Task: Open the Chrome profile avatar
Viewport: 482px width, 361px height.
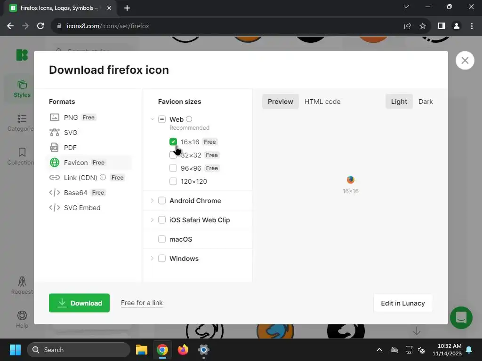Action: (457, 26)
